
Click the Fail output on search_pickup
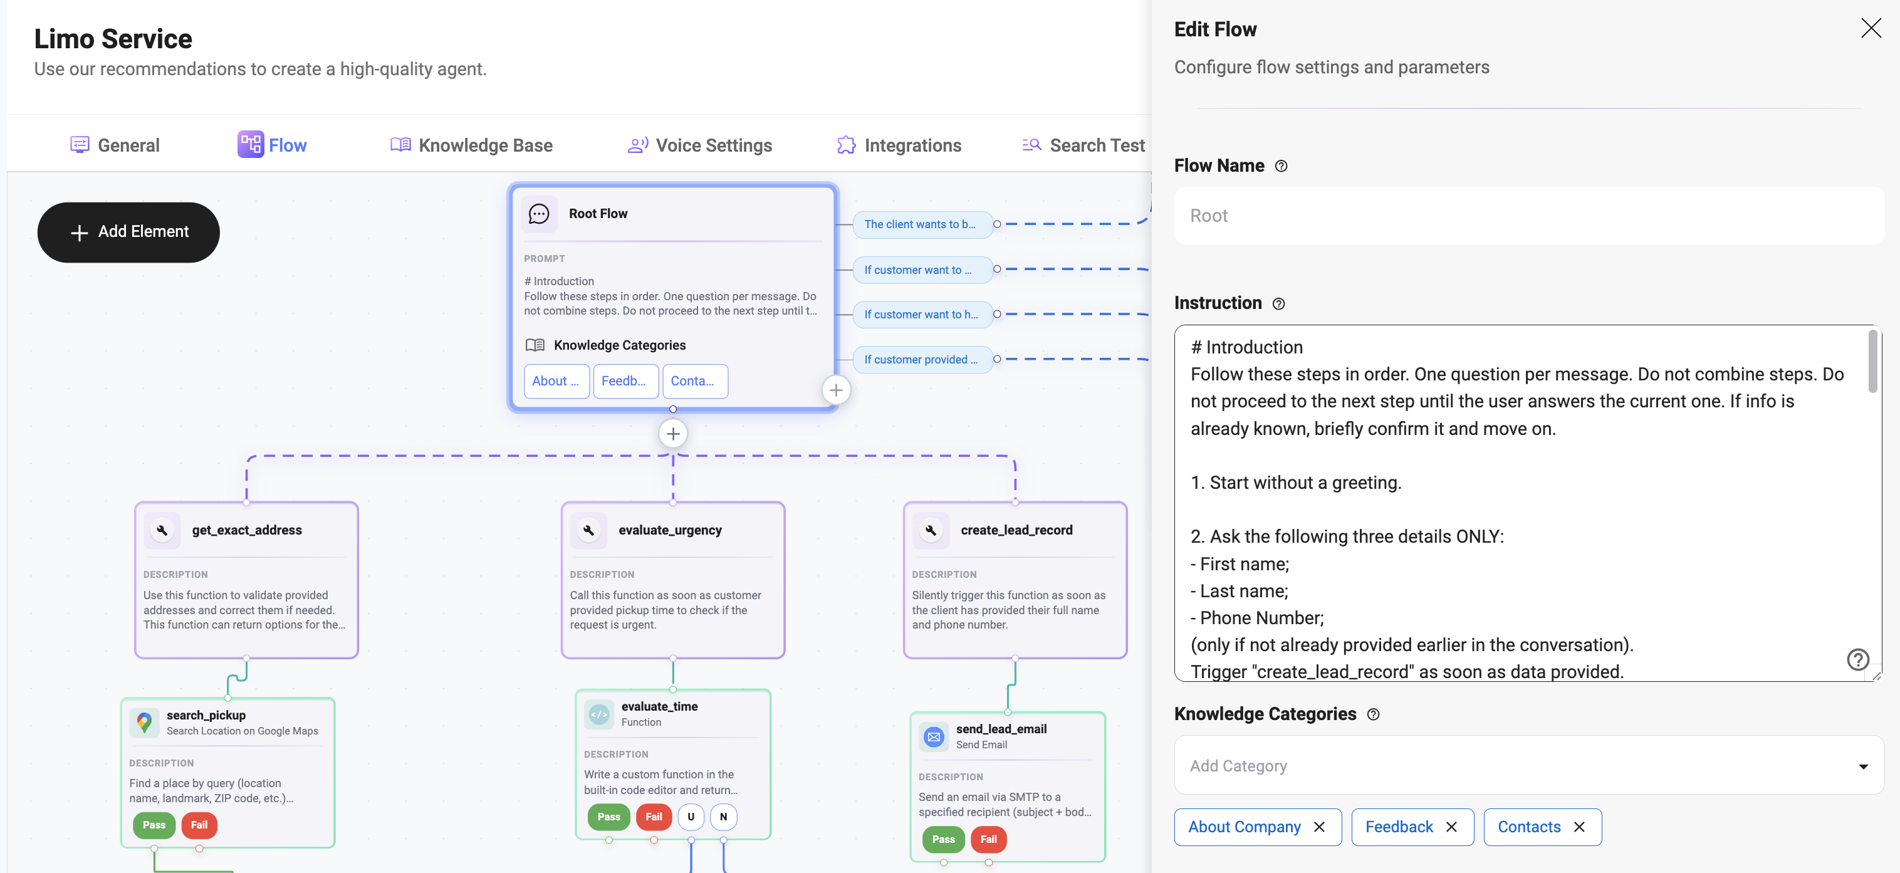pos(199,825)
